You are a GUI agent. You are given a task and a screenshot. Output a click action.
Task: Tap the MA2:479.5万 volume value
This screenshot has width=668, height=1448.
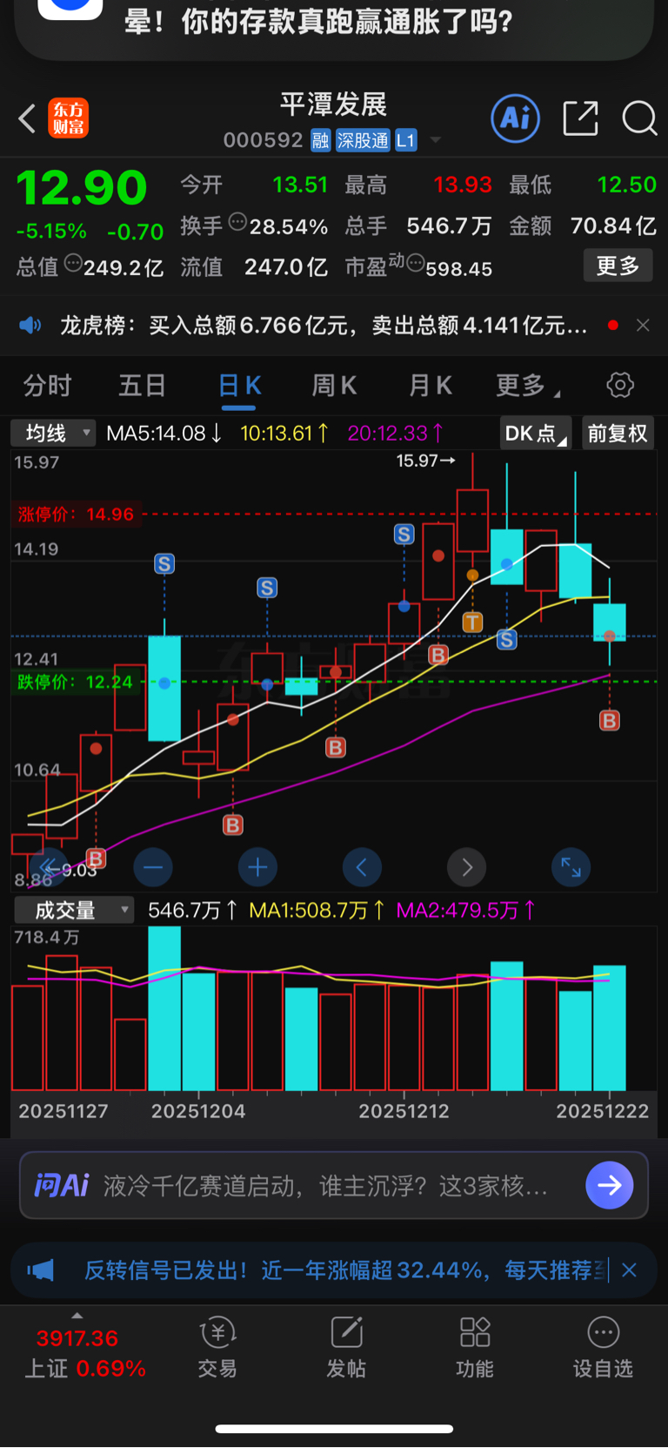point(465,910)
